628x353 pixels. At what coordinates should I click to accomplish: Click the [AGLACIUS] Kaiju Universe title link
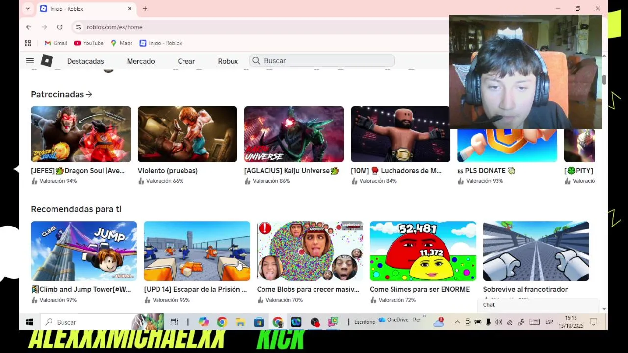click(x=291, y=171)
